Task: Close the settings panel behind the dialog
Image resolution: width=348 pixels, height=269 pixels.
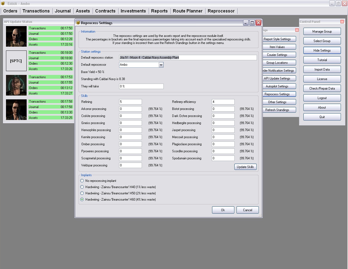Action: (x=297, y=30)
